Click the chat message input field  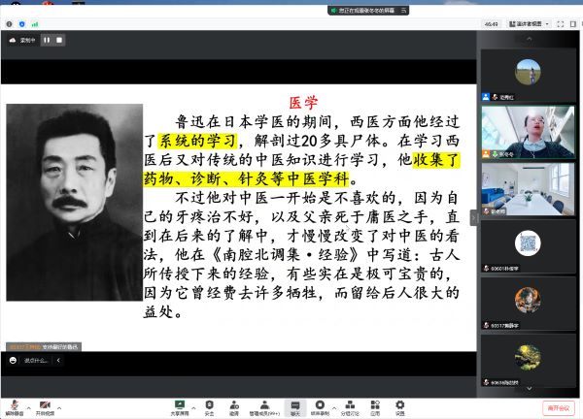[x=34, y=360]
